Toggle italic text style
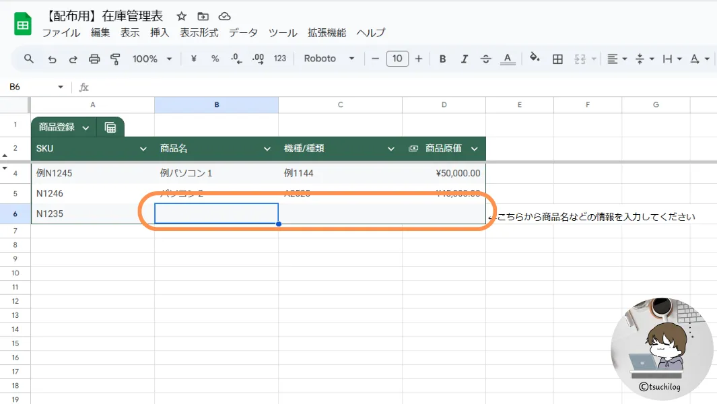The image size is (717, 404). [464, 59]
